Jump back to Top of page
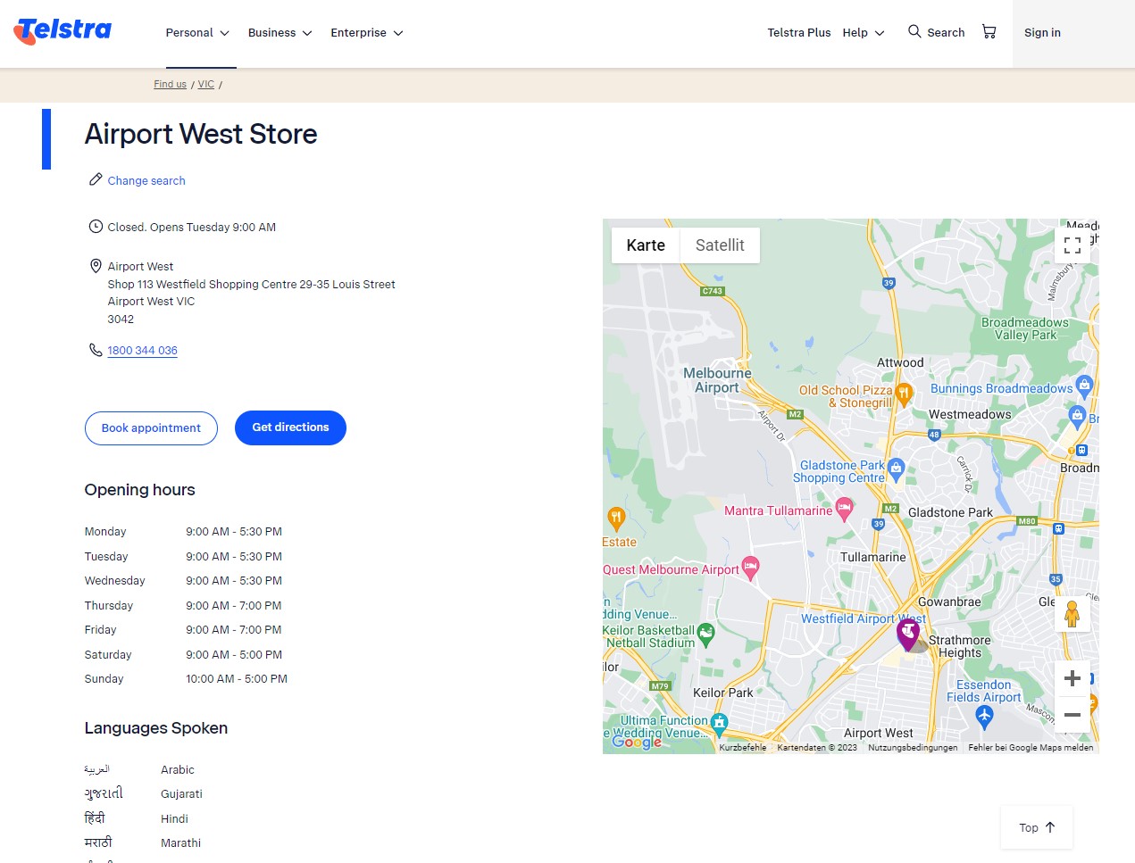Viewport: 1135px width, 863px height. point(1037,828)
